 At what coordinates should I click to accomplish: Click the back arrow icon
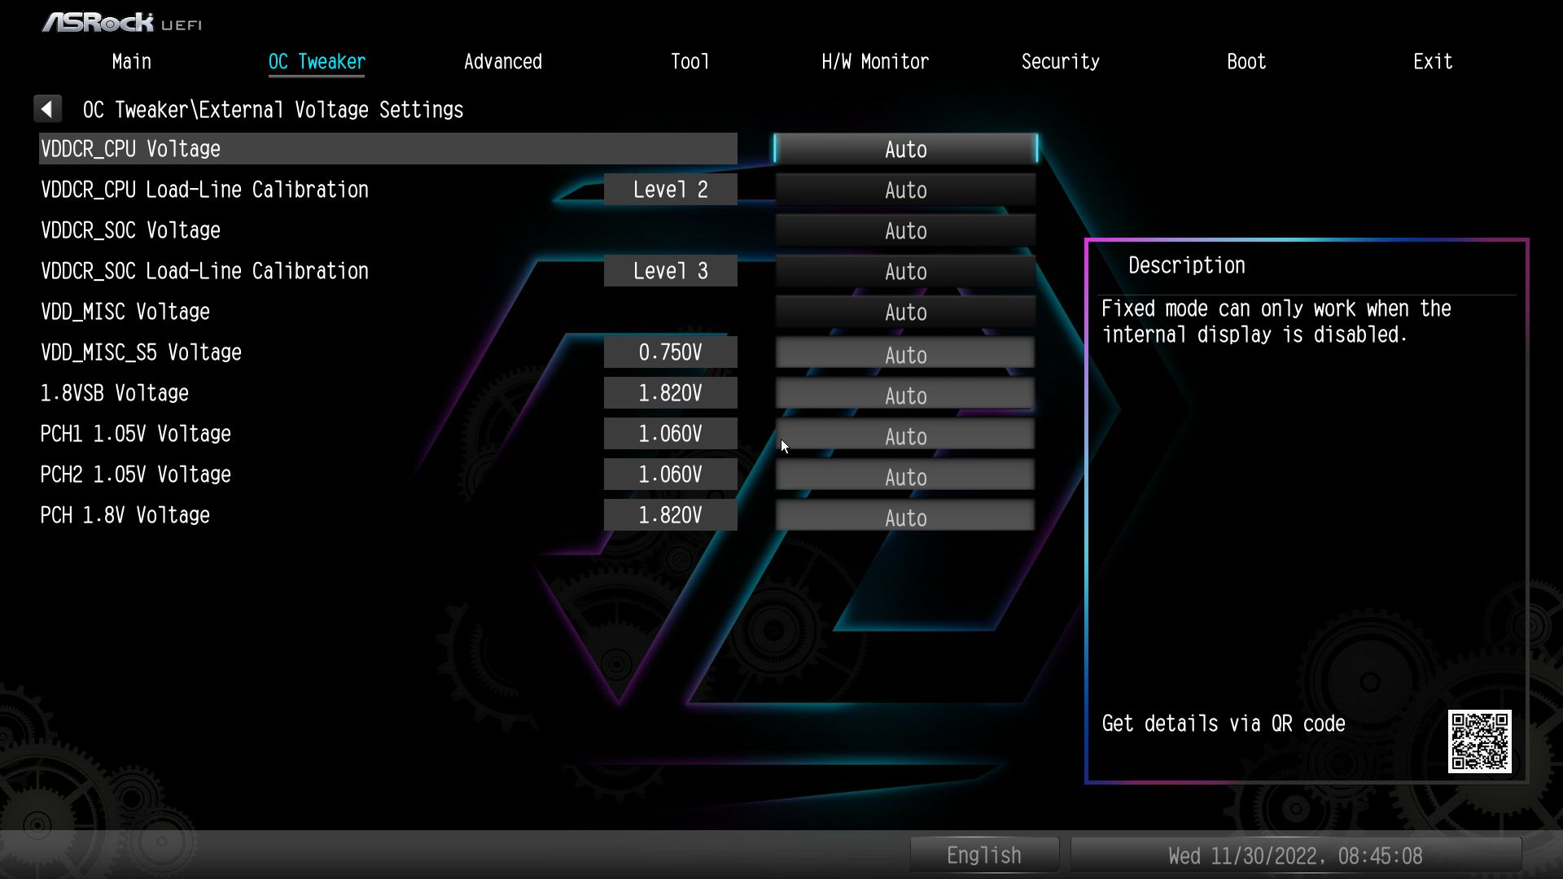click(47, 109)
